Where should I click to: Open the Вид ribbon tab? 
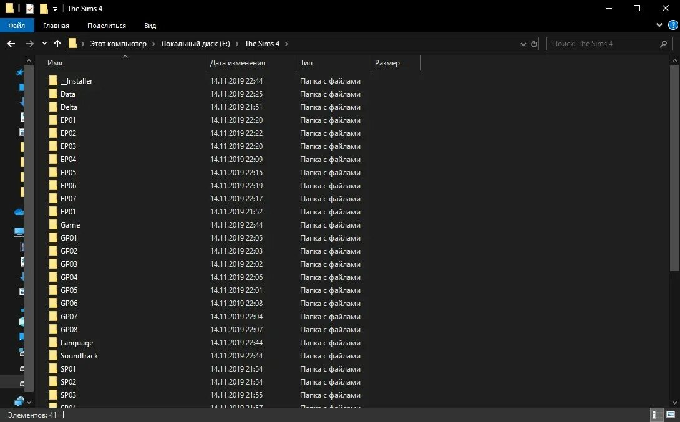[x=150, y=26]
